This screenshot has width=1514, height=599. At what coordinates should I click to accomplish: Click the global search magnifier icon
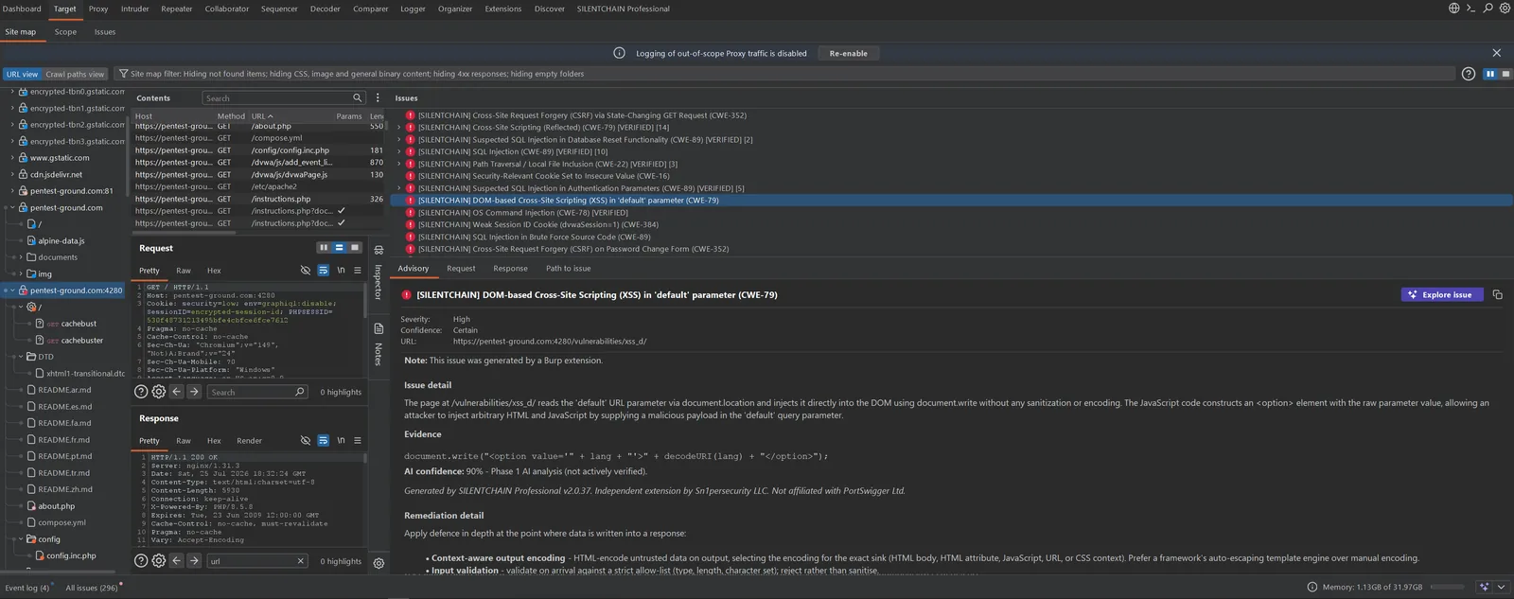pyautogui.click(x=1488, y=9)
